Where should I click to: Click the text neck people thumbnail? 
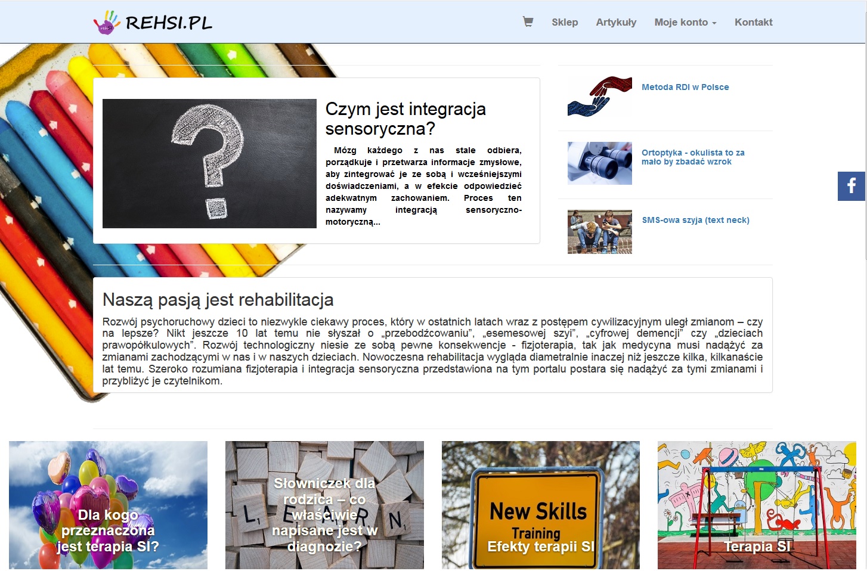tap(600, 232)
